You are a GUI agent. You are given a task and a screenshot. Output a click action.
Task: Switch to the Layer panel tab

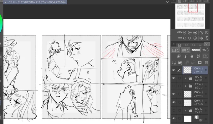[179, 45]
